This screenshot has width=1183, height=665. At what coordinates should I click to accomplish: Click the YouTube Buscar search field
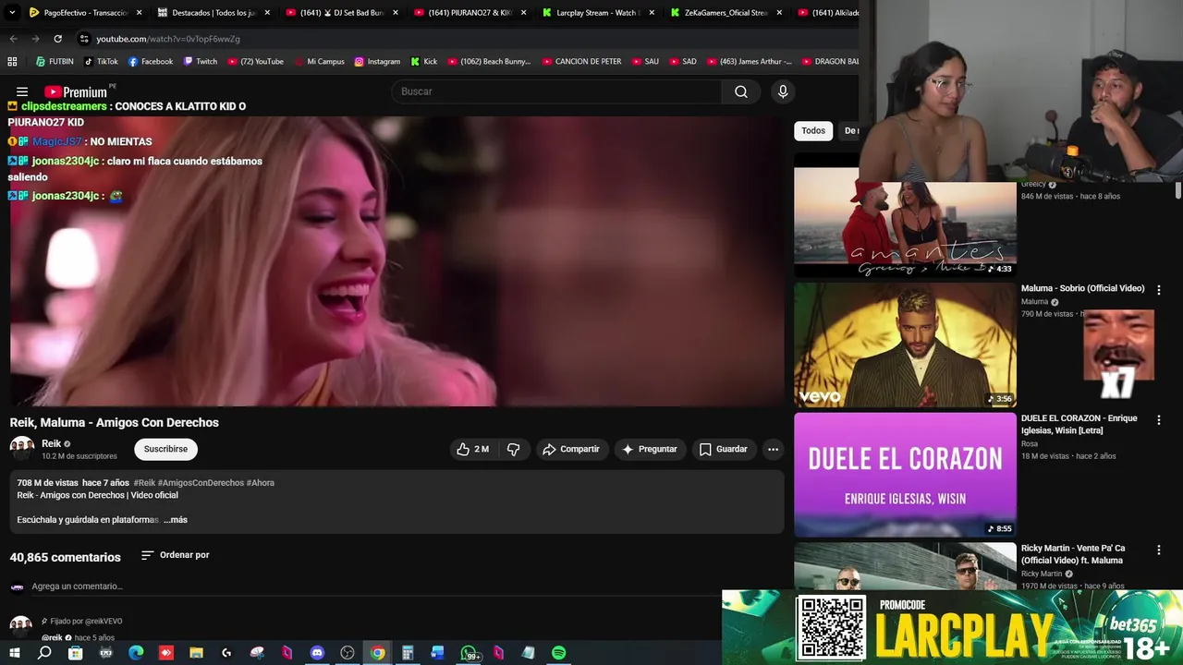557,91
